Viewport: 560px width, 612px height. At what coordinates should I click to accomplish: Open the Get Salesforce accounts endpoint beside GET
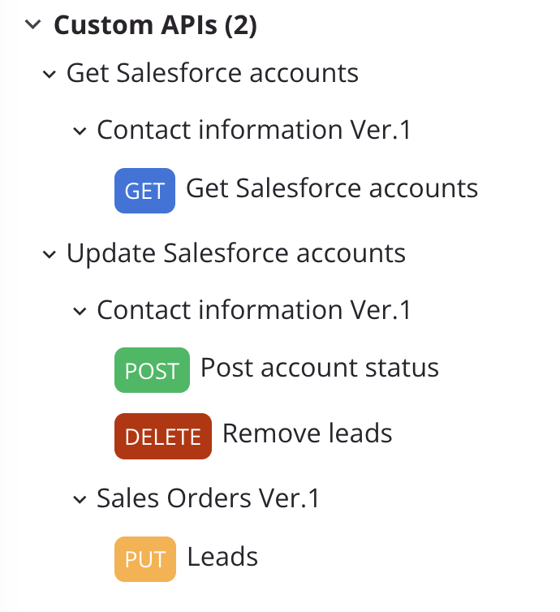click(x=332, y=188)
